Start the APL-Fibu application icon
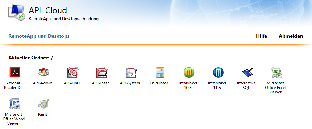Screen dimensions: 312x129 (73, 73)
